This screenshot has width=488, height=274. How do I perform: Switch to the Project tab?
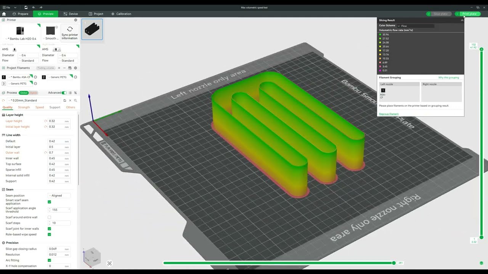tap(96, 14)
